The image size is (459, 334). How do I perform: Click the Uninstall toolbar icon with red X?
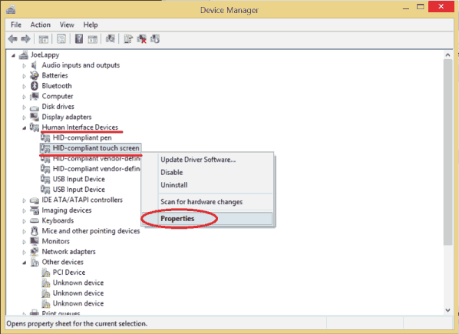click(142, 39)
